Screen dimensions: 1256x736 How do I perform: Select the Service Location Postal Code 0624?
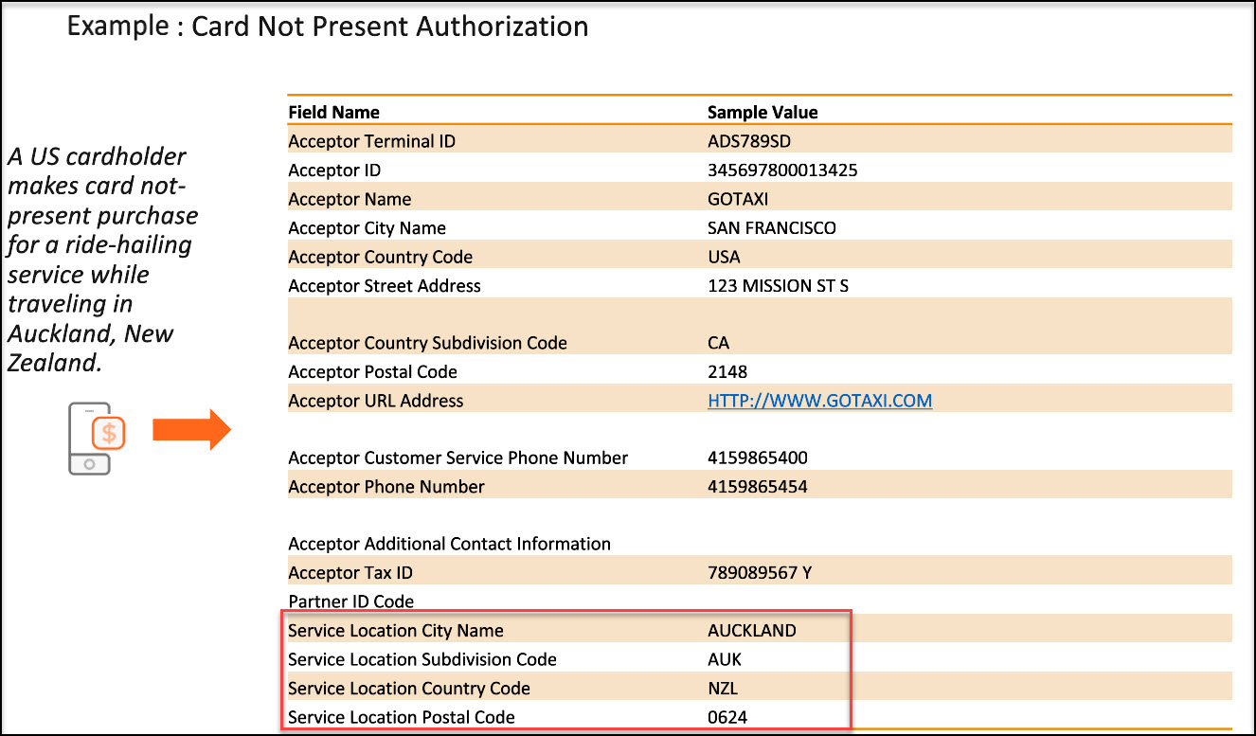727,717
